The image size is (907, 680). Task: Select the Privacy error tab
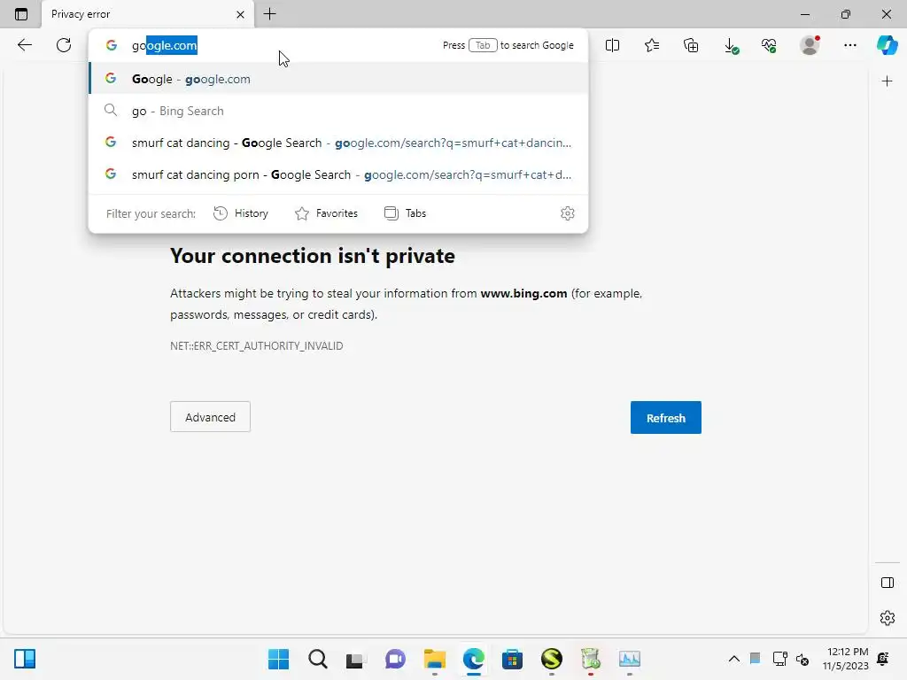(x=148, y=14)
